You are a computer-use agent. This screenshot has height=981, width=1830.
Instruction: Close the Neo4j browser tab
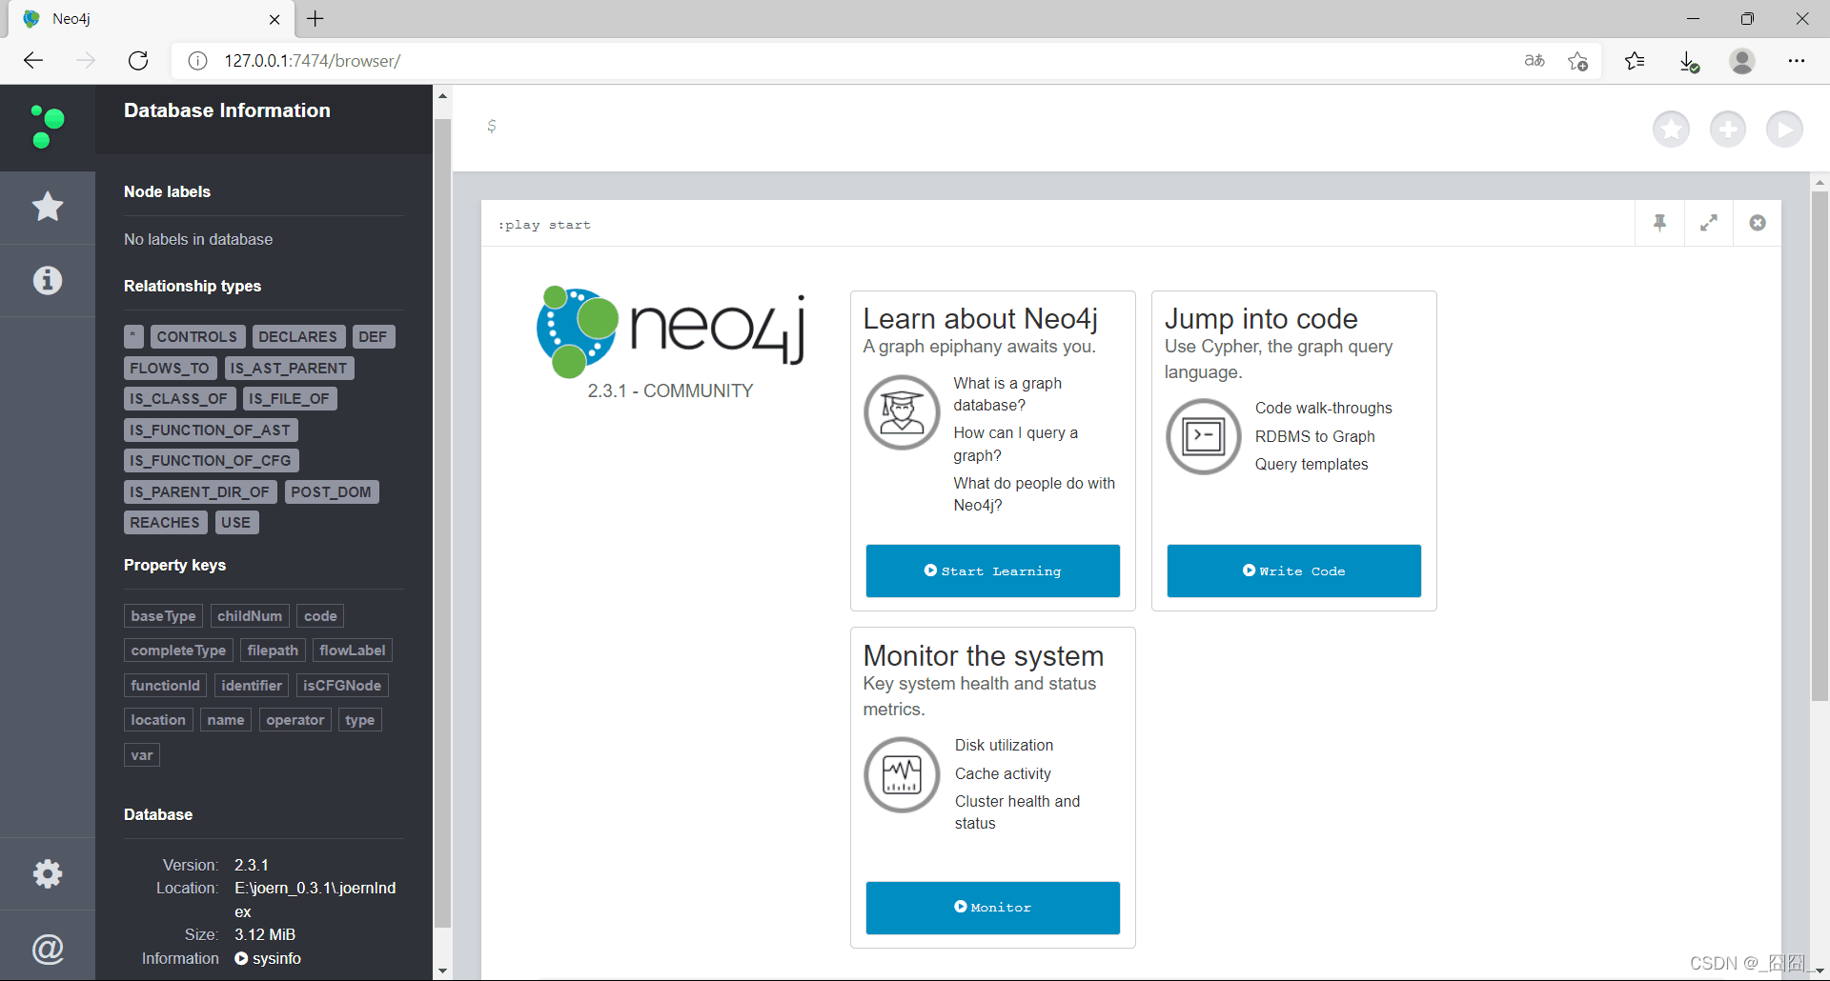point(274,19)
